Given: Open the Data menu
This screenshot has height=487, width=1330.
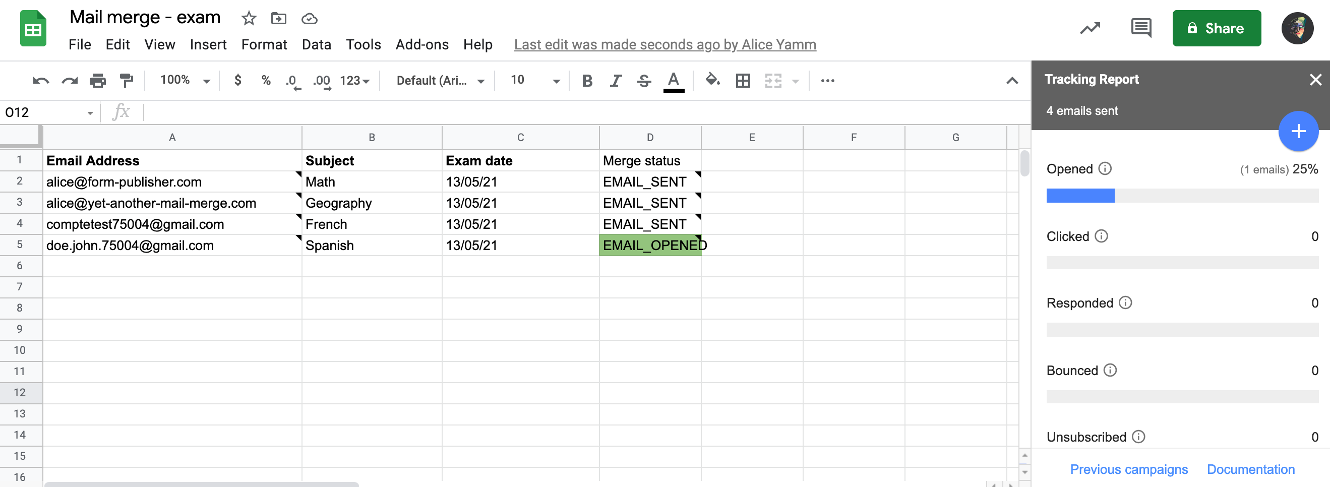Looking at the screenshot, I should tap(316, 45).
